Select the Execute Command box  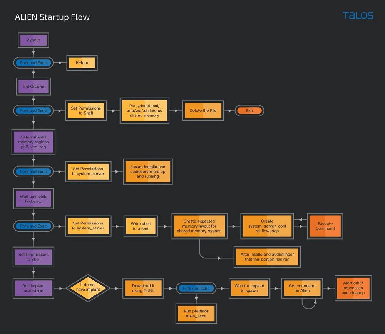coord(325,226)
